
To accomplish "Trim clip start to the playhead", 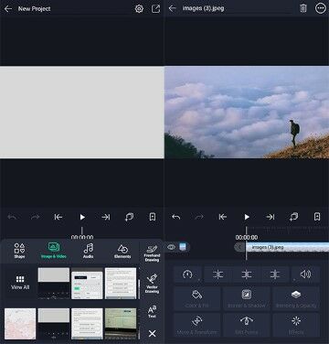I will [218, 274].
